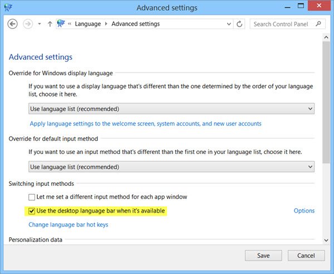Open the display language override dropdown

171,109
